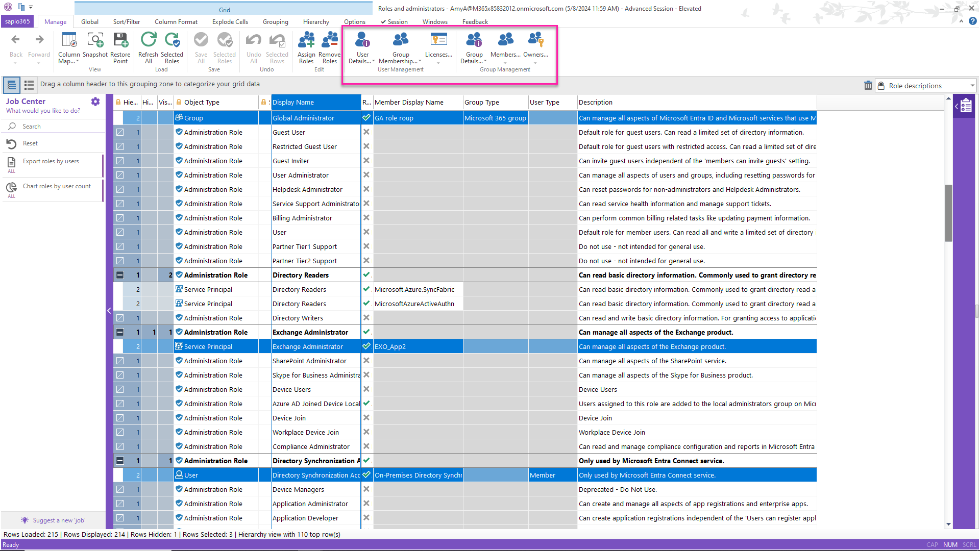Toggle checkbox on Guest Inviter row
The height and width of the screenshot is (551, 980).
(120, 161)
